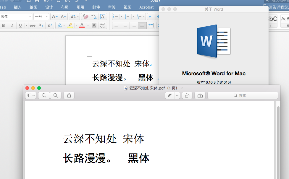Zoom in in Preview PDF window
Screen dimensions: 289x179
point(56,95)
